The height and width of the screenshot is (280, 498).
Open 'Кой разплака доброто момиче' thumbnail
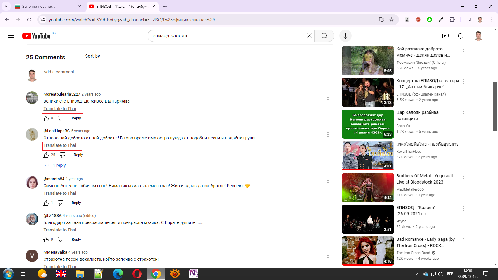(368, 61)
